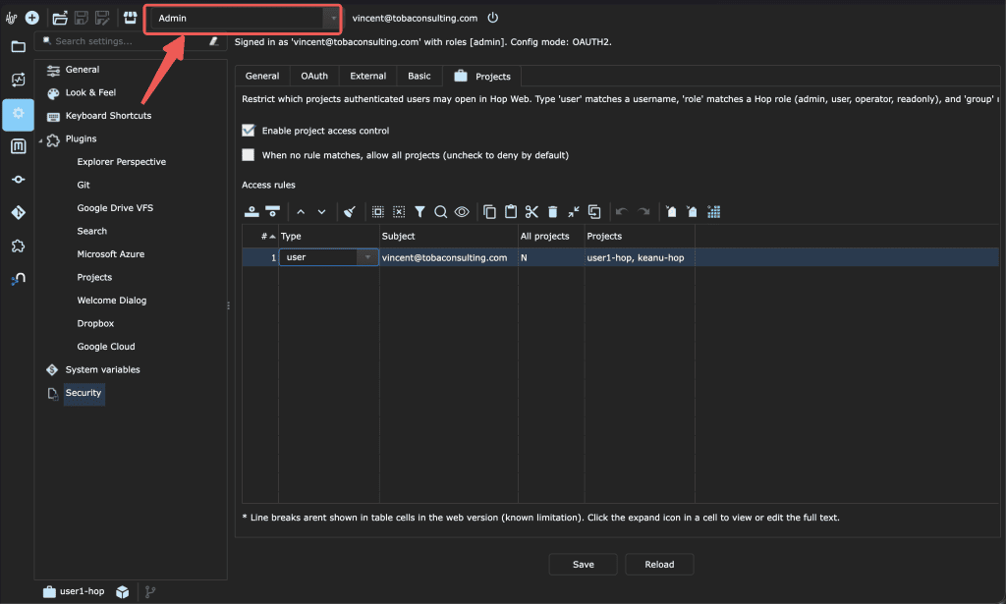The height and width of the screenshot is (604, 1006).
Task: Select Explorer Perspective plugin settings
Action: coord(121,162)
